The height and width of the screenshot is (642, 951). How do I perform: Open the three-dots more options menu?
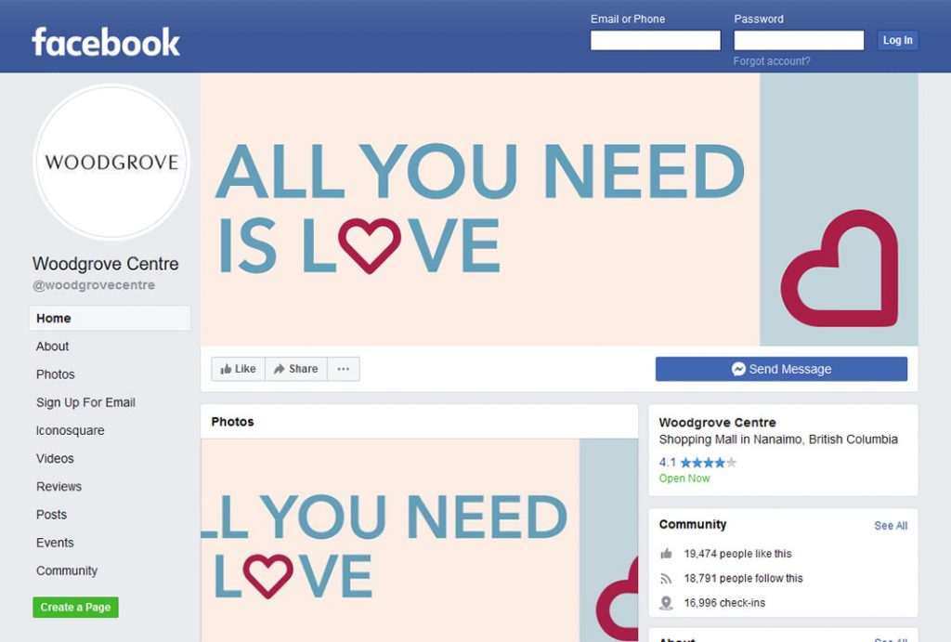point(344,369)
